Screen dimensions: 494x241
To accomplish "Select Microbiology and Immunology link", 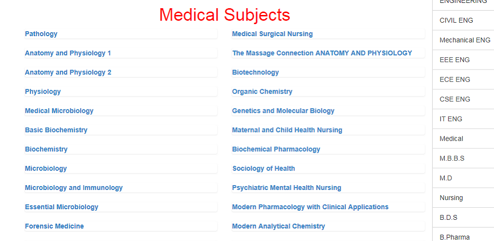I will coord(74,187).
